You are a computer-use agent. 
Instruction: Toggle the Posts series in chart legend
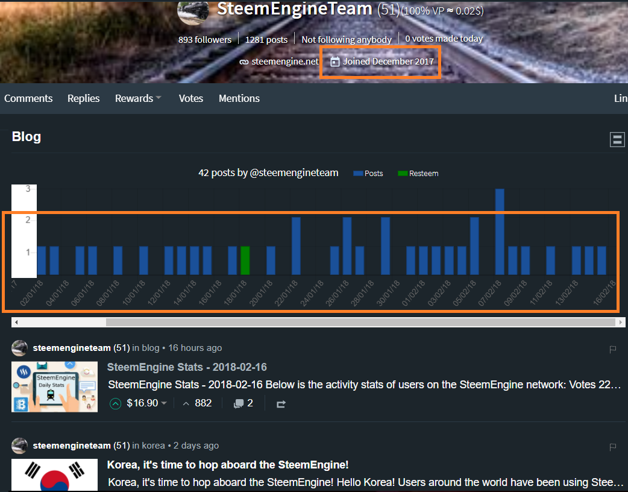tap(368, 174)
